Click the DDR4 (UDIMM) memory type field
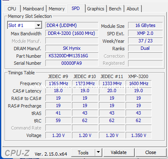 [x=72, y=25]
